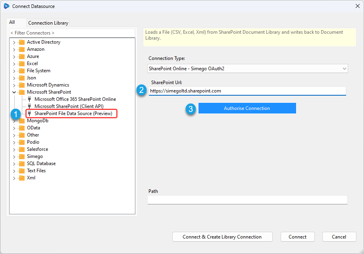Switch to the Connection Library tab

(48, 23)
